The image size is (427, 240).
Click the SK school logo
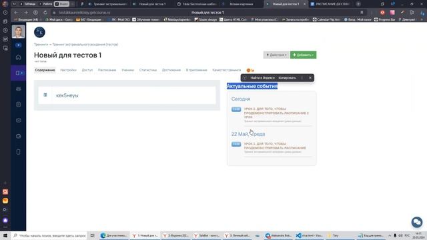point(39,33)
